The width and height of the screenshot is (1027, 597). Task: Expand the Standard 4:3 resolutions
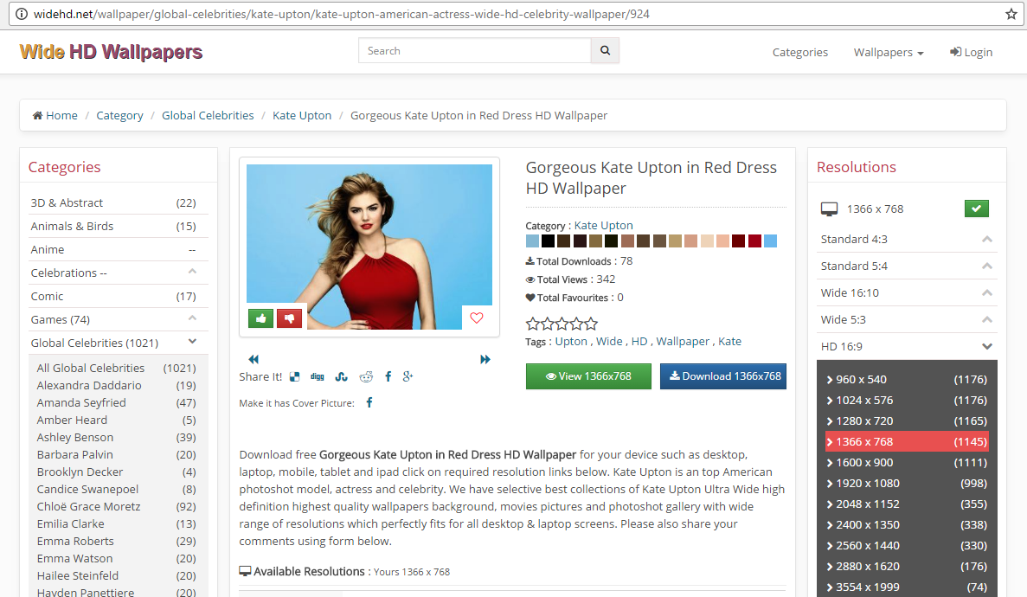pyautogui.click(x=906, y=239)
